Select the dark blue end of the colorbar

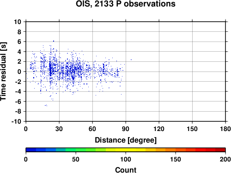tap(31, 150)
